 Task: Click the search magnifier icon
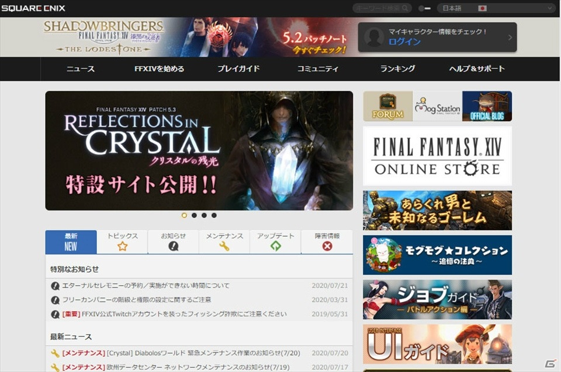click(404, 8)
